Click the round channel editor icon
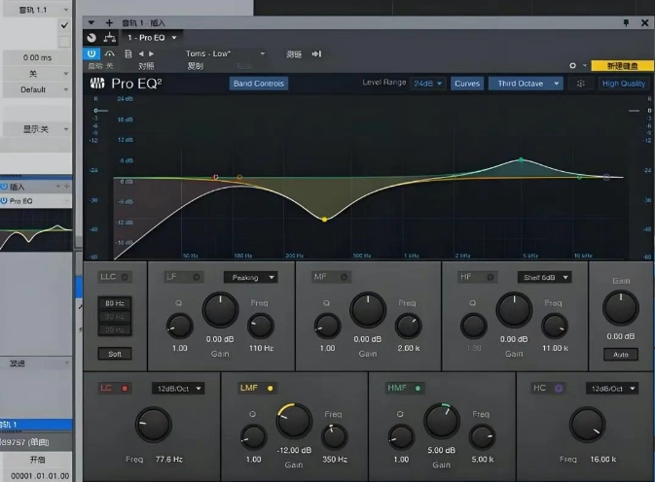 (x=91, y=38)
